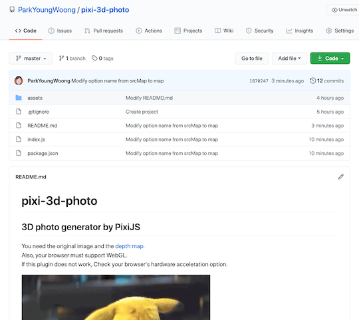Click the 4 hours ago timestamp
Screen dimensions: 359x320
click(330, 98)
